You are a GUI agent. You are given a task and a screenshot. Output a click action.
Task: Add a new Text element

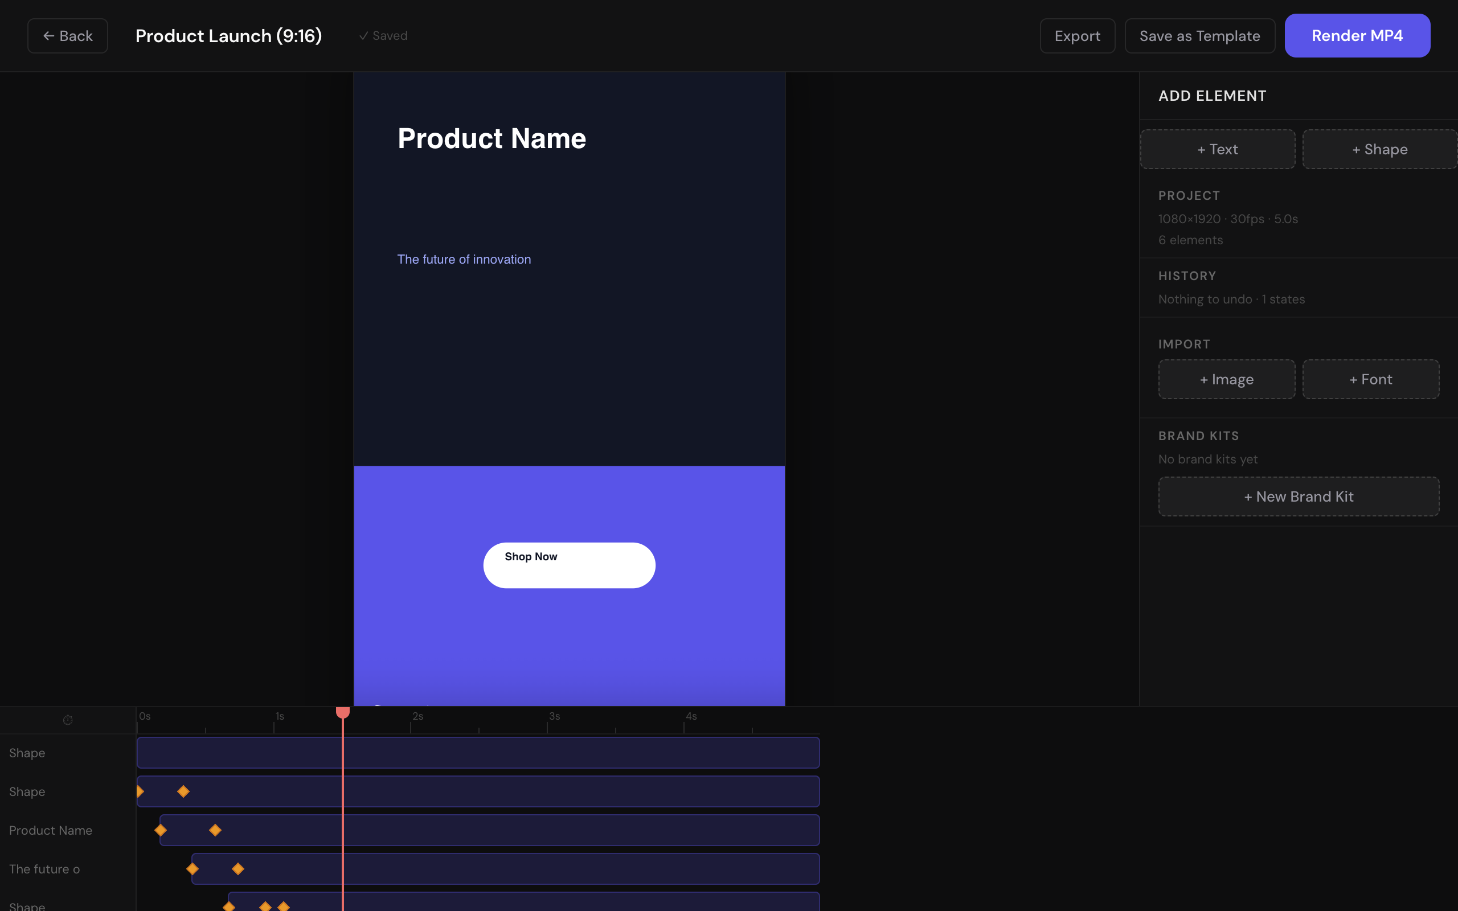point(1217,149)
